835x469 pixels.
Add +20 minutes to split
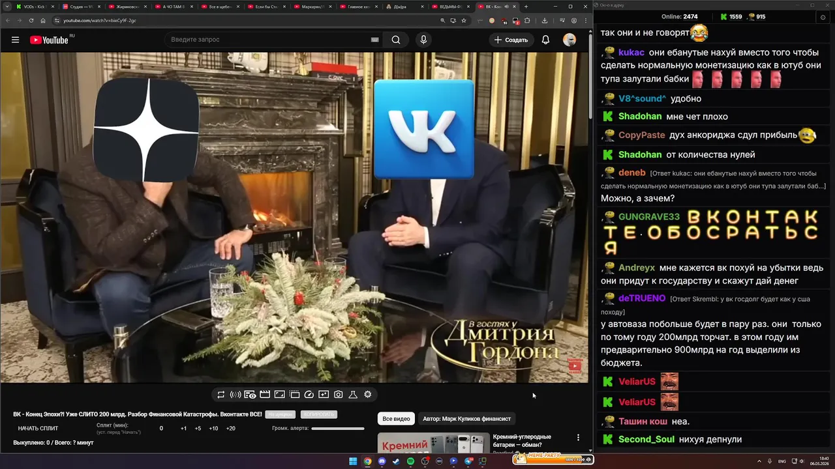[x=230, y=429]
